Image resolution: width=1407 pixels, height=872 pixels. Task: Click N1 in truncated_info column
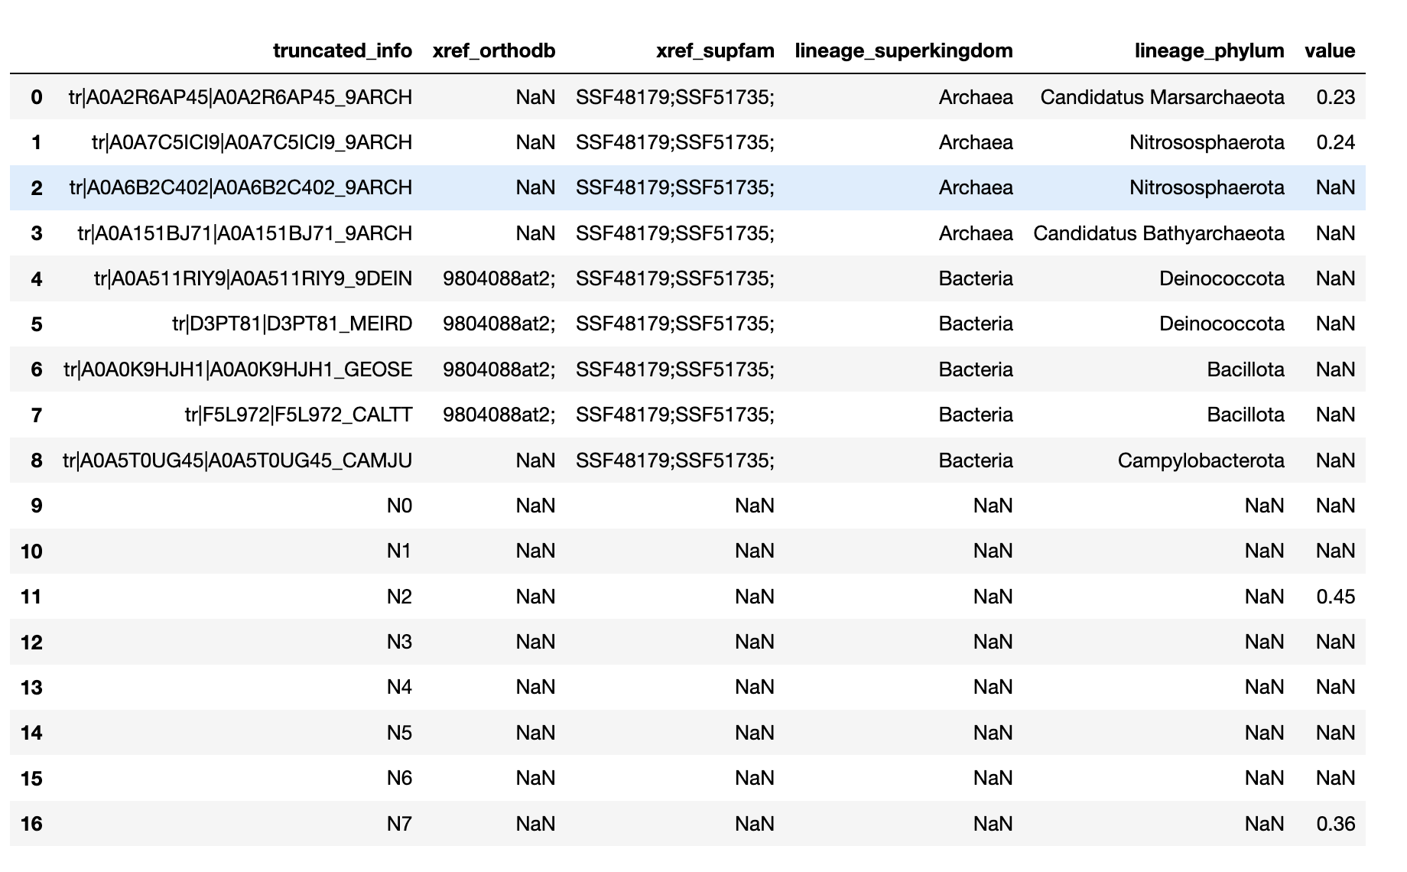[399, 551]
